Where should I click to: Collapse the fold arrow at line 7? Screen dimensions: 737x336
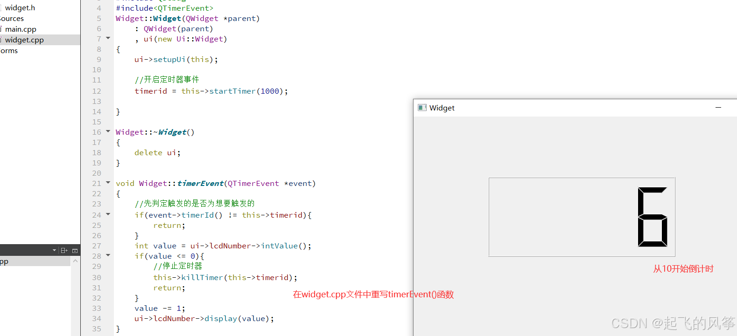tap(108, 38)
